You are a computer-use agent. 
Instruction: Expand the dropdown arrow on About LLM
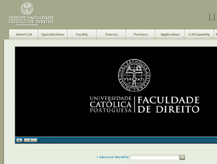[36, 38]
